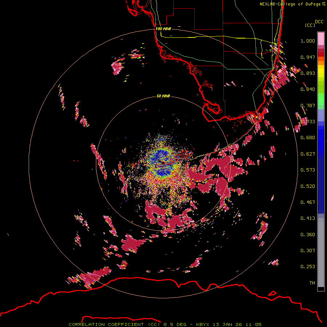Click the 0.360 scale label
The height and width of the screenshot is (327, 327).
pyautogui.click(x=308, y=235)
